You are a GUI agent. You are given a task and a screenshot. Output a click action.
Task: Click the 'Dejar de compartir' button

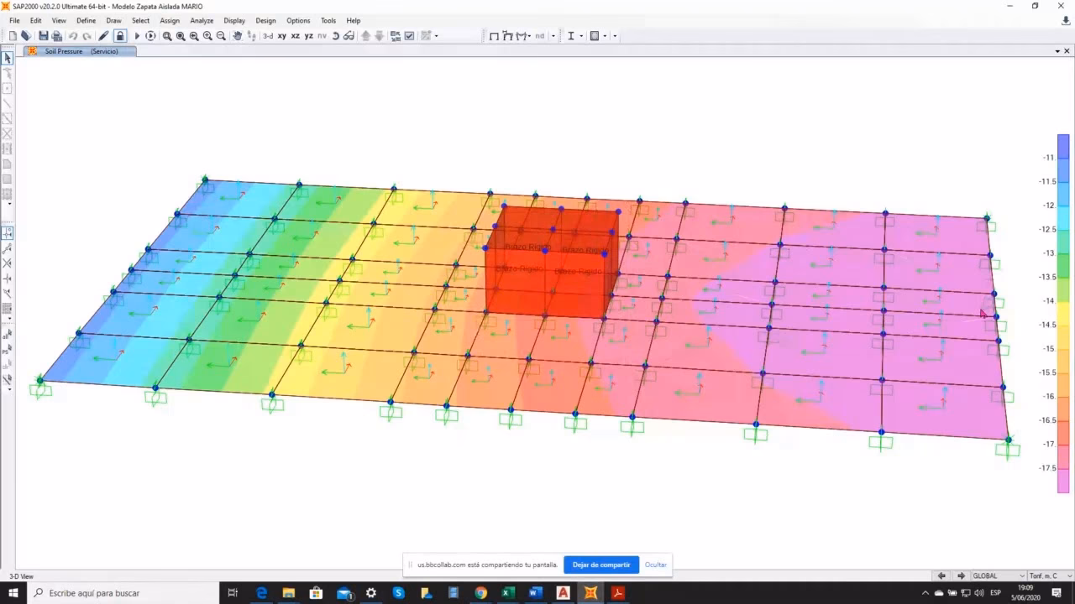pyautogui.click(x=601, y=565)
